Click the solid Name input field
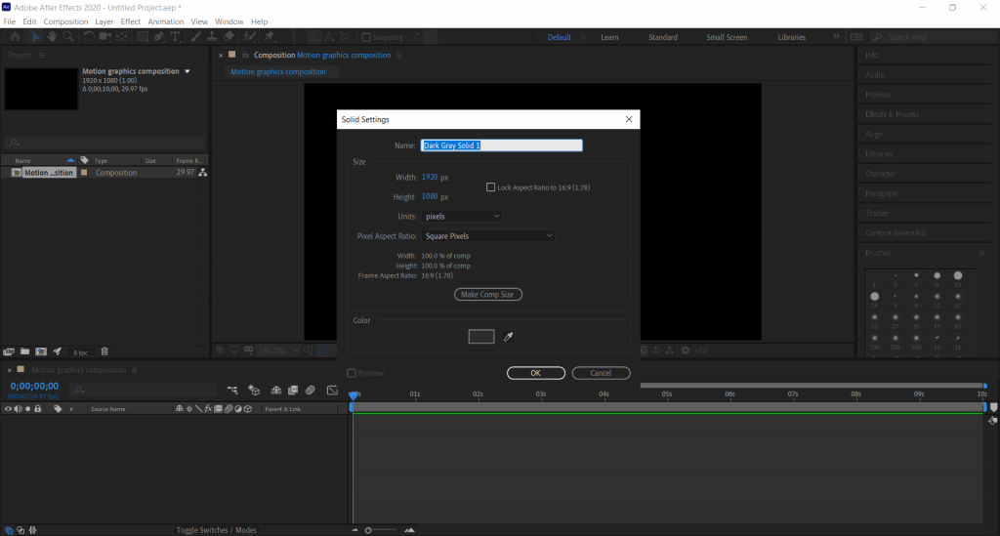The image size is (1000, 536). tap(501, 145)
